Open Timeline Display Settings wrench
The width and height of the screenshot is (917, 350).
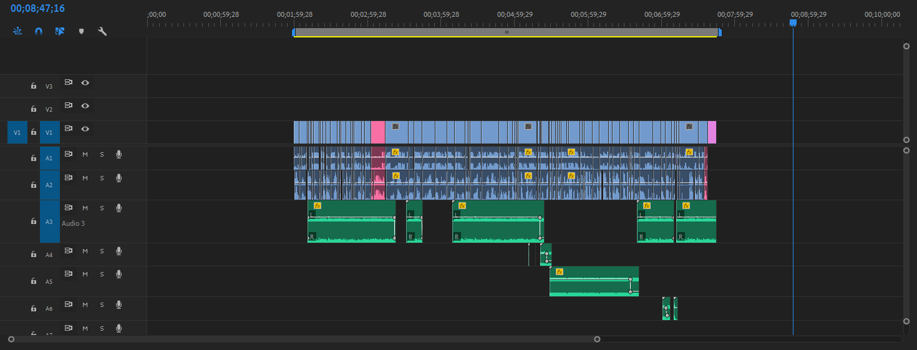click(x=102, y=31)
